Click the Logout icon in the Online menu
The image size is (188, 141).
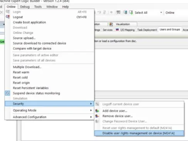[x=8, y=17]
